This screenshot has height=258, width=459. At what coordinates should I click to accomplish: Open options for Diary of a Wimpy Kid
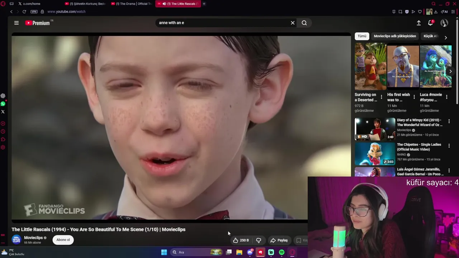click(x=449, y=121)
